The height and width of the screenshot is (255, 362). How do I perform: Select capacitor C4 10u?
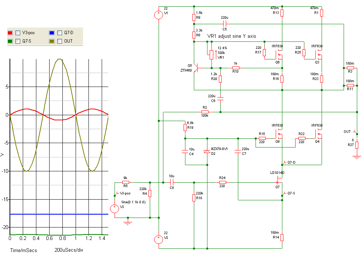(x=185, y=152)
